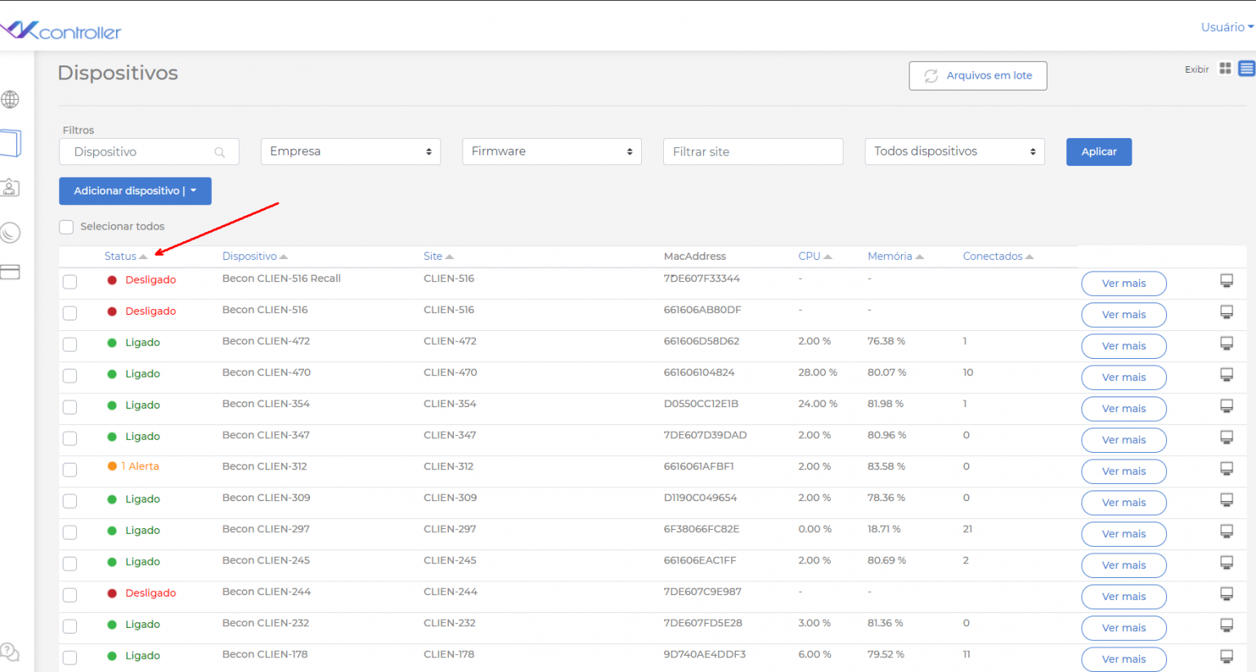Screen dimensions: 1256x672
Task: Click MAC address D0550CC12E1B
Action: click(x=701, y=404)
